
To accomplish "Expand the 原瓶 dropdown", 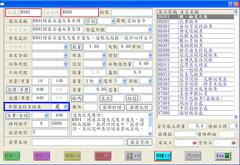I will 150,81.
